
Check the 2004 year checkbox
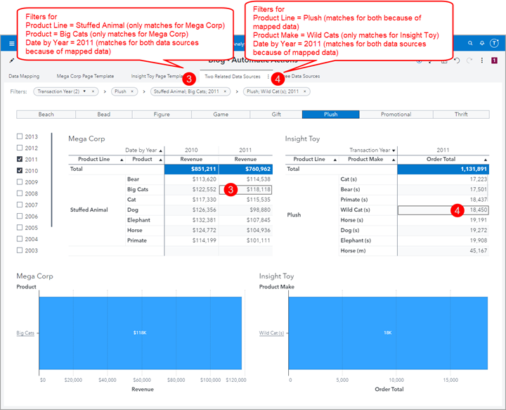(x=20, y=238)
